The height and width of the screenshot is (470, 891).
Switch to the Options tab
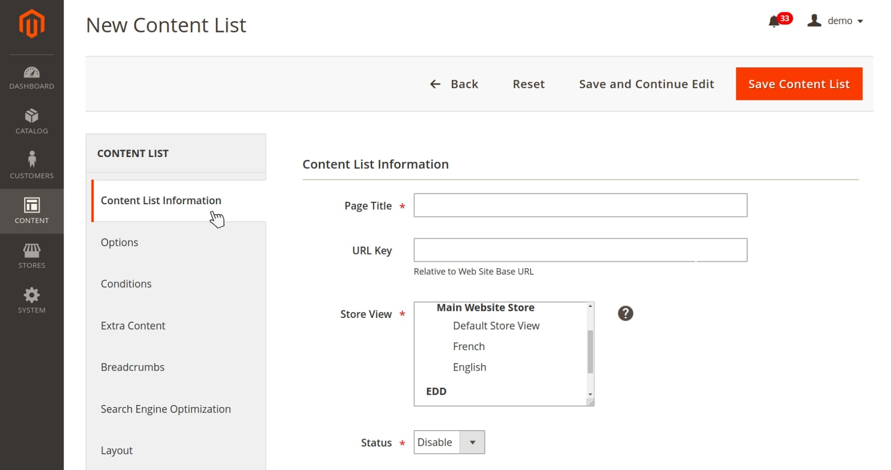(120, 242)
